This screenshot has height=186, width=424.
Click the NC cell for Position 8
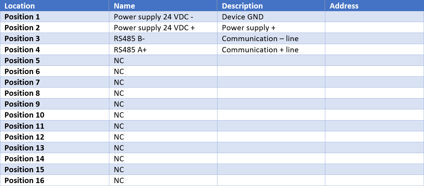coord(163,93)
